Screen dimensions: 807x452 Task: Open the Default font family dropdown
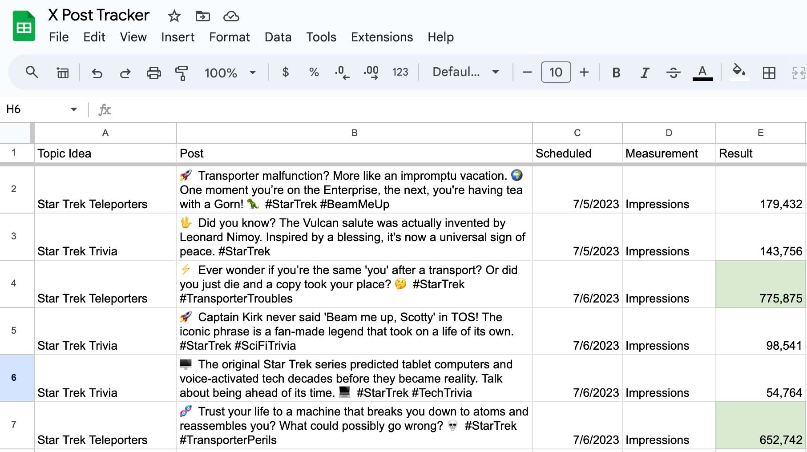pyautogui.click(x=465, y=72)
